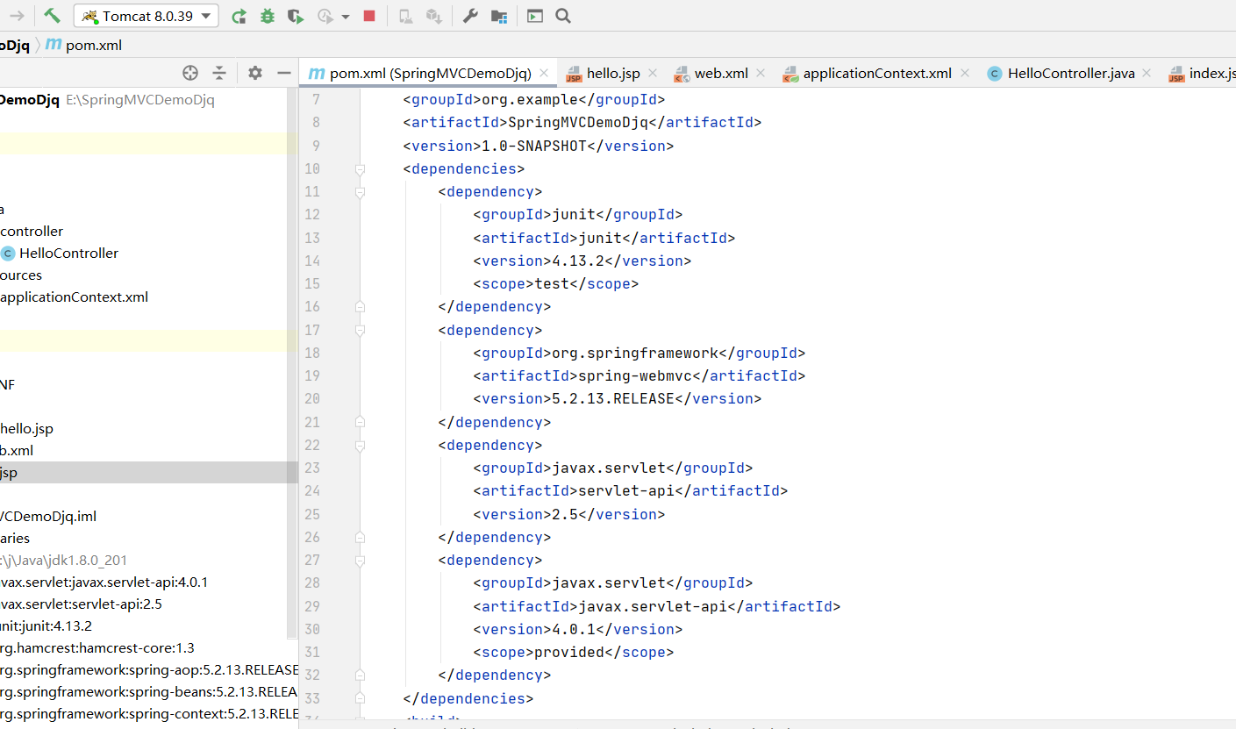This screenshot has width=1236, height=729.
Task: Collapse all nodes in Project panel
Action: coord(219,73)
